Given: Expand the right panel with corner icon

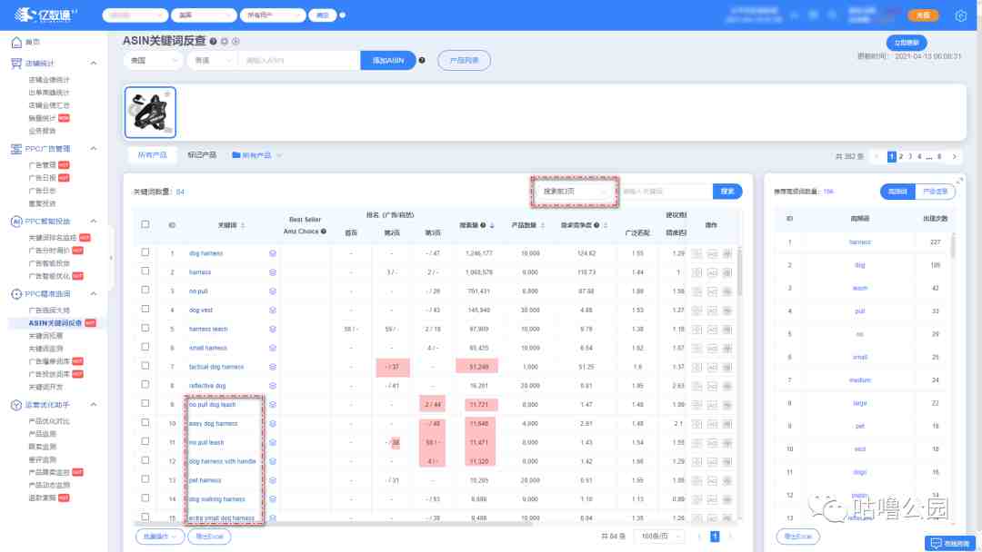Looking at the screenshot, I should click(x=959, y=181).
